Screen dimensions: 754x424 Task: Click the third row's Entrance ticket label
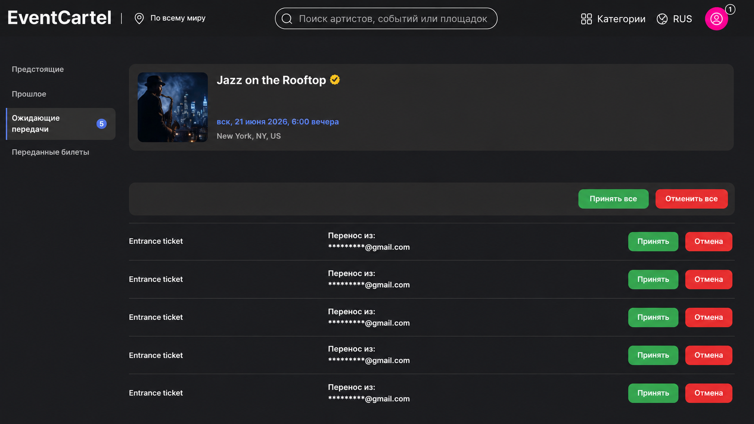click(156, 317)
